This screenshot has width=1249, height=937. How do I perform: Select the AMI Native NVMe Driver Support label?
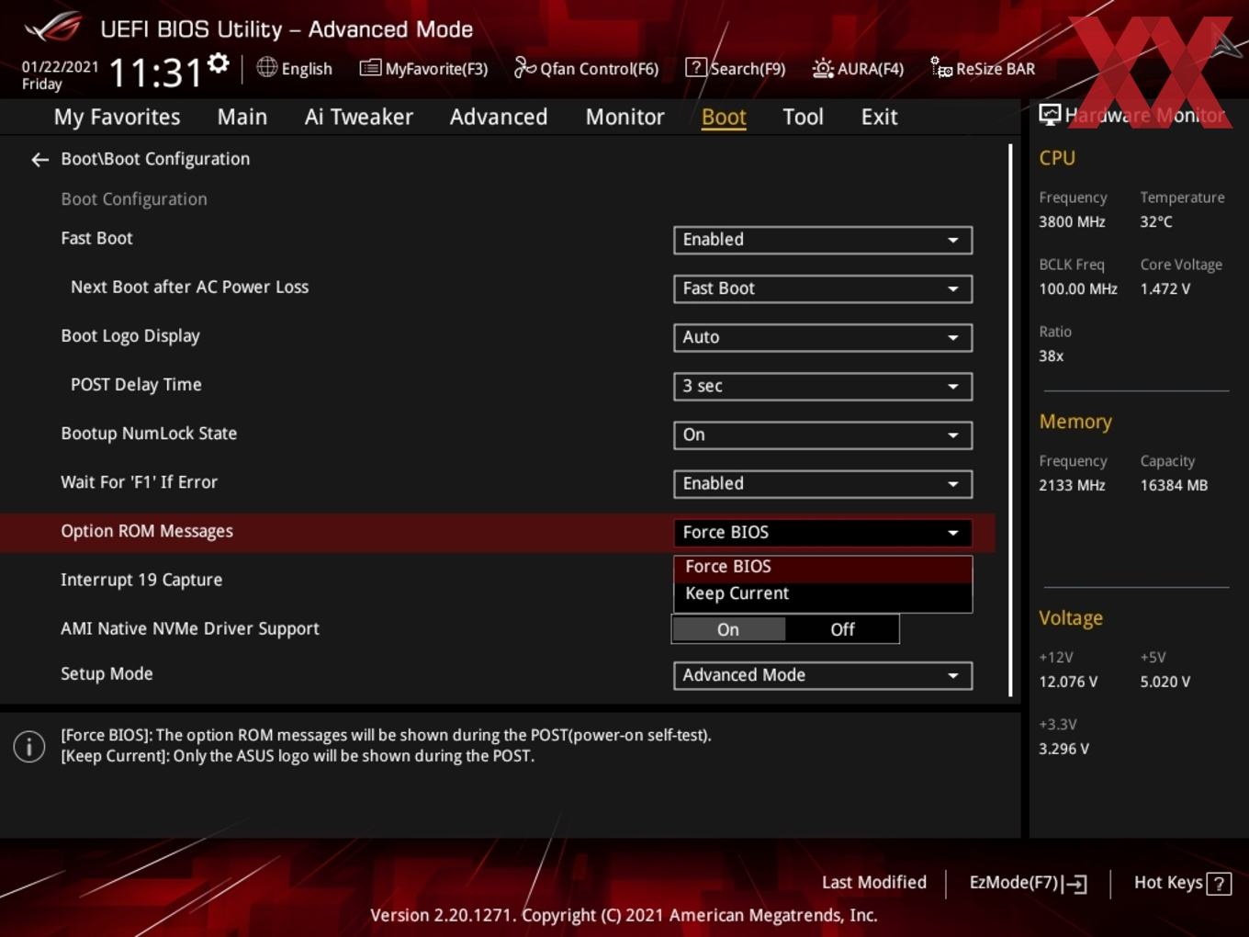tap(190, 628)
